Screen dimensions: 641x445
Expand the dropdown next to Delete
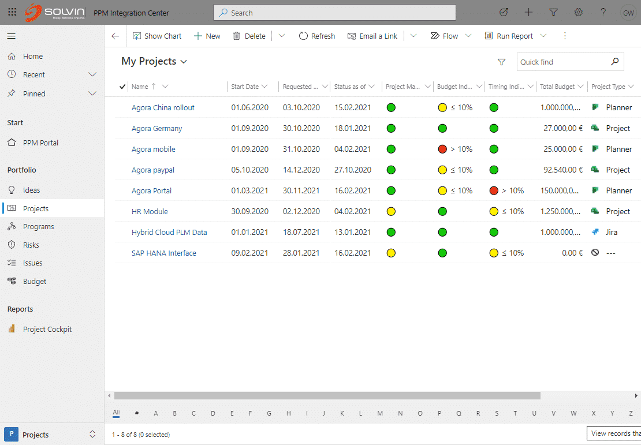click(282, 36)
